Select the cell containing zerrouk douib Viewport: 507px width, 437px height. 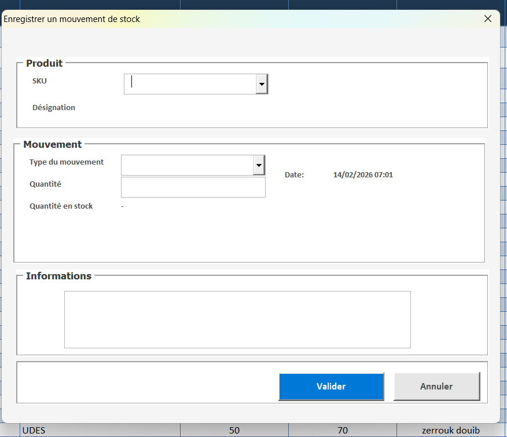point(451,431)
